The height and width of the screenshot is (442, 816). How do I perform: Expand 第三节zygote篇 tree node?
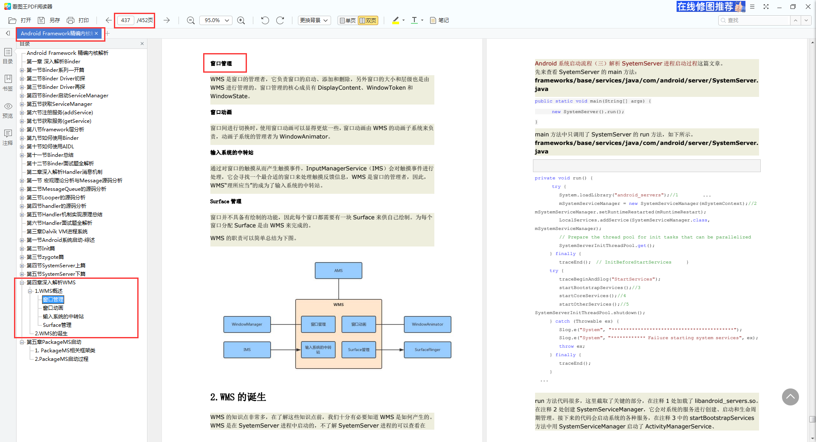click(x=22, y=257)
